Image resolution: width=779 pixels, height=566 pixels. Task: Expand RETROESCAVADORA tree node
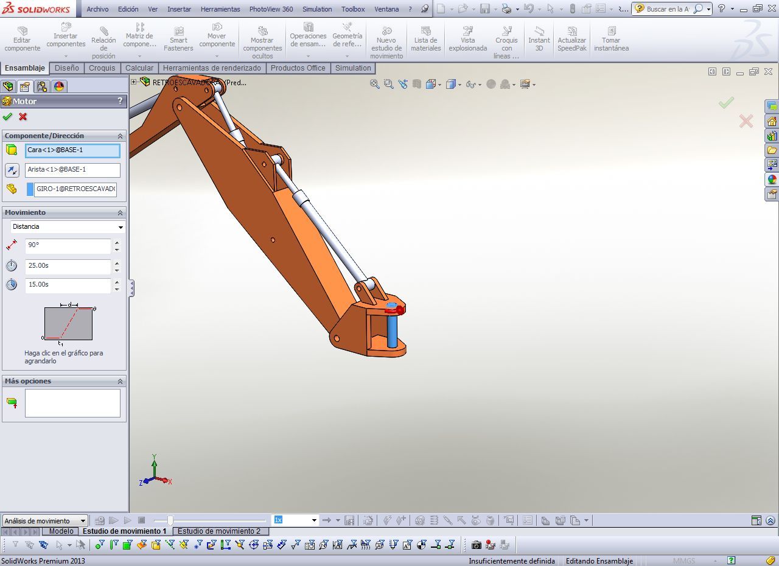tap(134, 82)
